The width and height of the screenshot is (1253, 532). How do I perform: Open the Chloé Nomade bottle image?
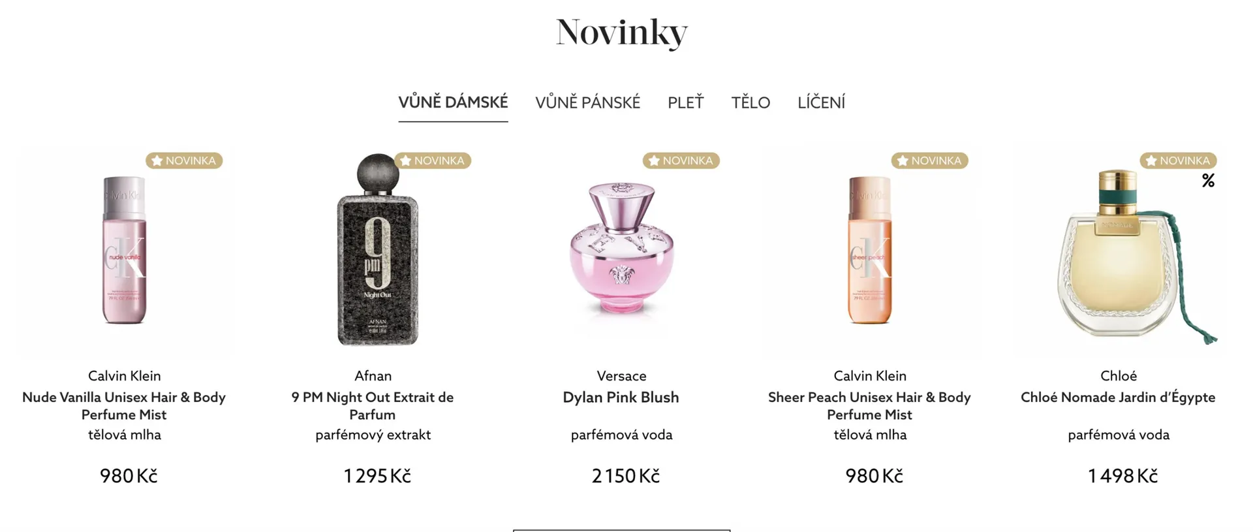coord(1136,255)
